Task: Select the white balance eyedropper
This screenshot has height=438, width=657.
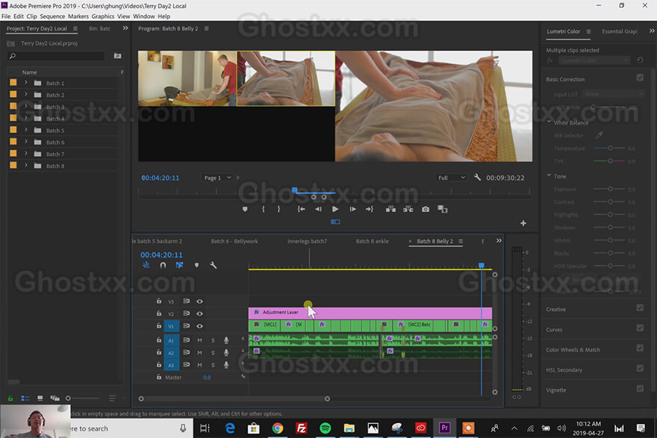Action: 600,135
